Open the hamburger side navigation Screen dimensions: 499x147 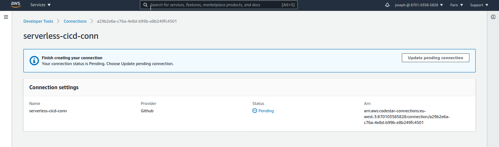(x=6, y=17)
